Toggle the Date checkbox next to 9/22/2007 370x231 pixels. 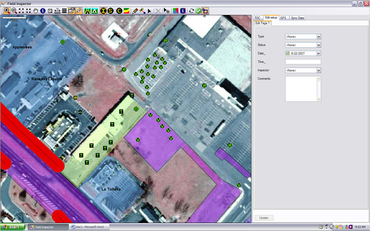coord(288,53)
